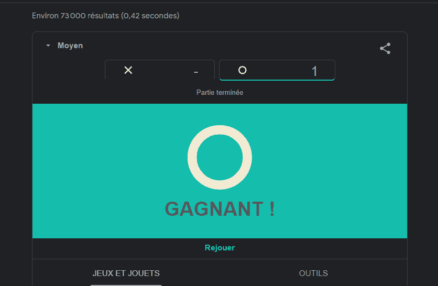Select the X player score box
Image resolution: width=438 pixels, height=286 pixels.
pos(160,70)
